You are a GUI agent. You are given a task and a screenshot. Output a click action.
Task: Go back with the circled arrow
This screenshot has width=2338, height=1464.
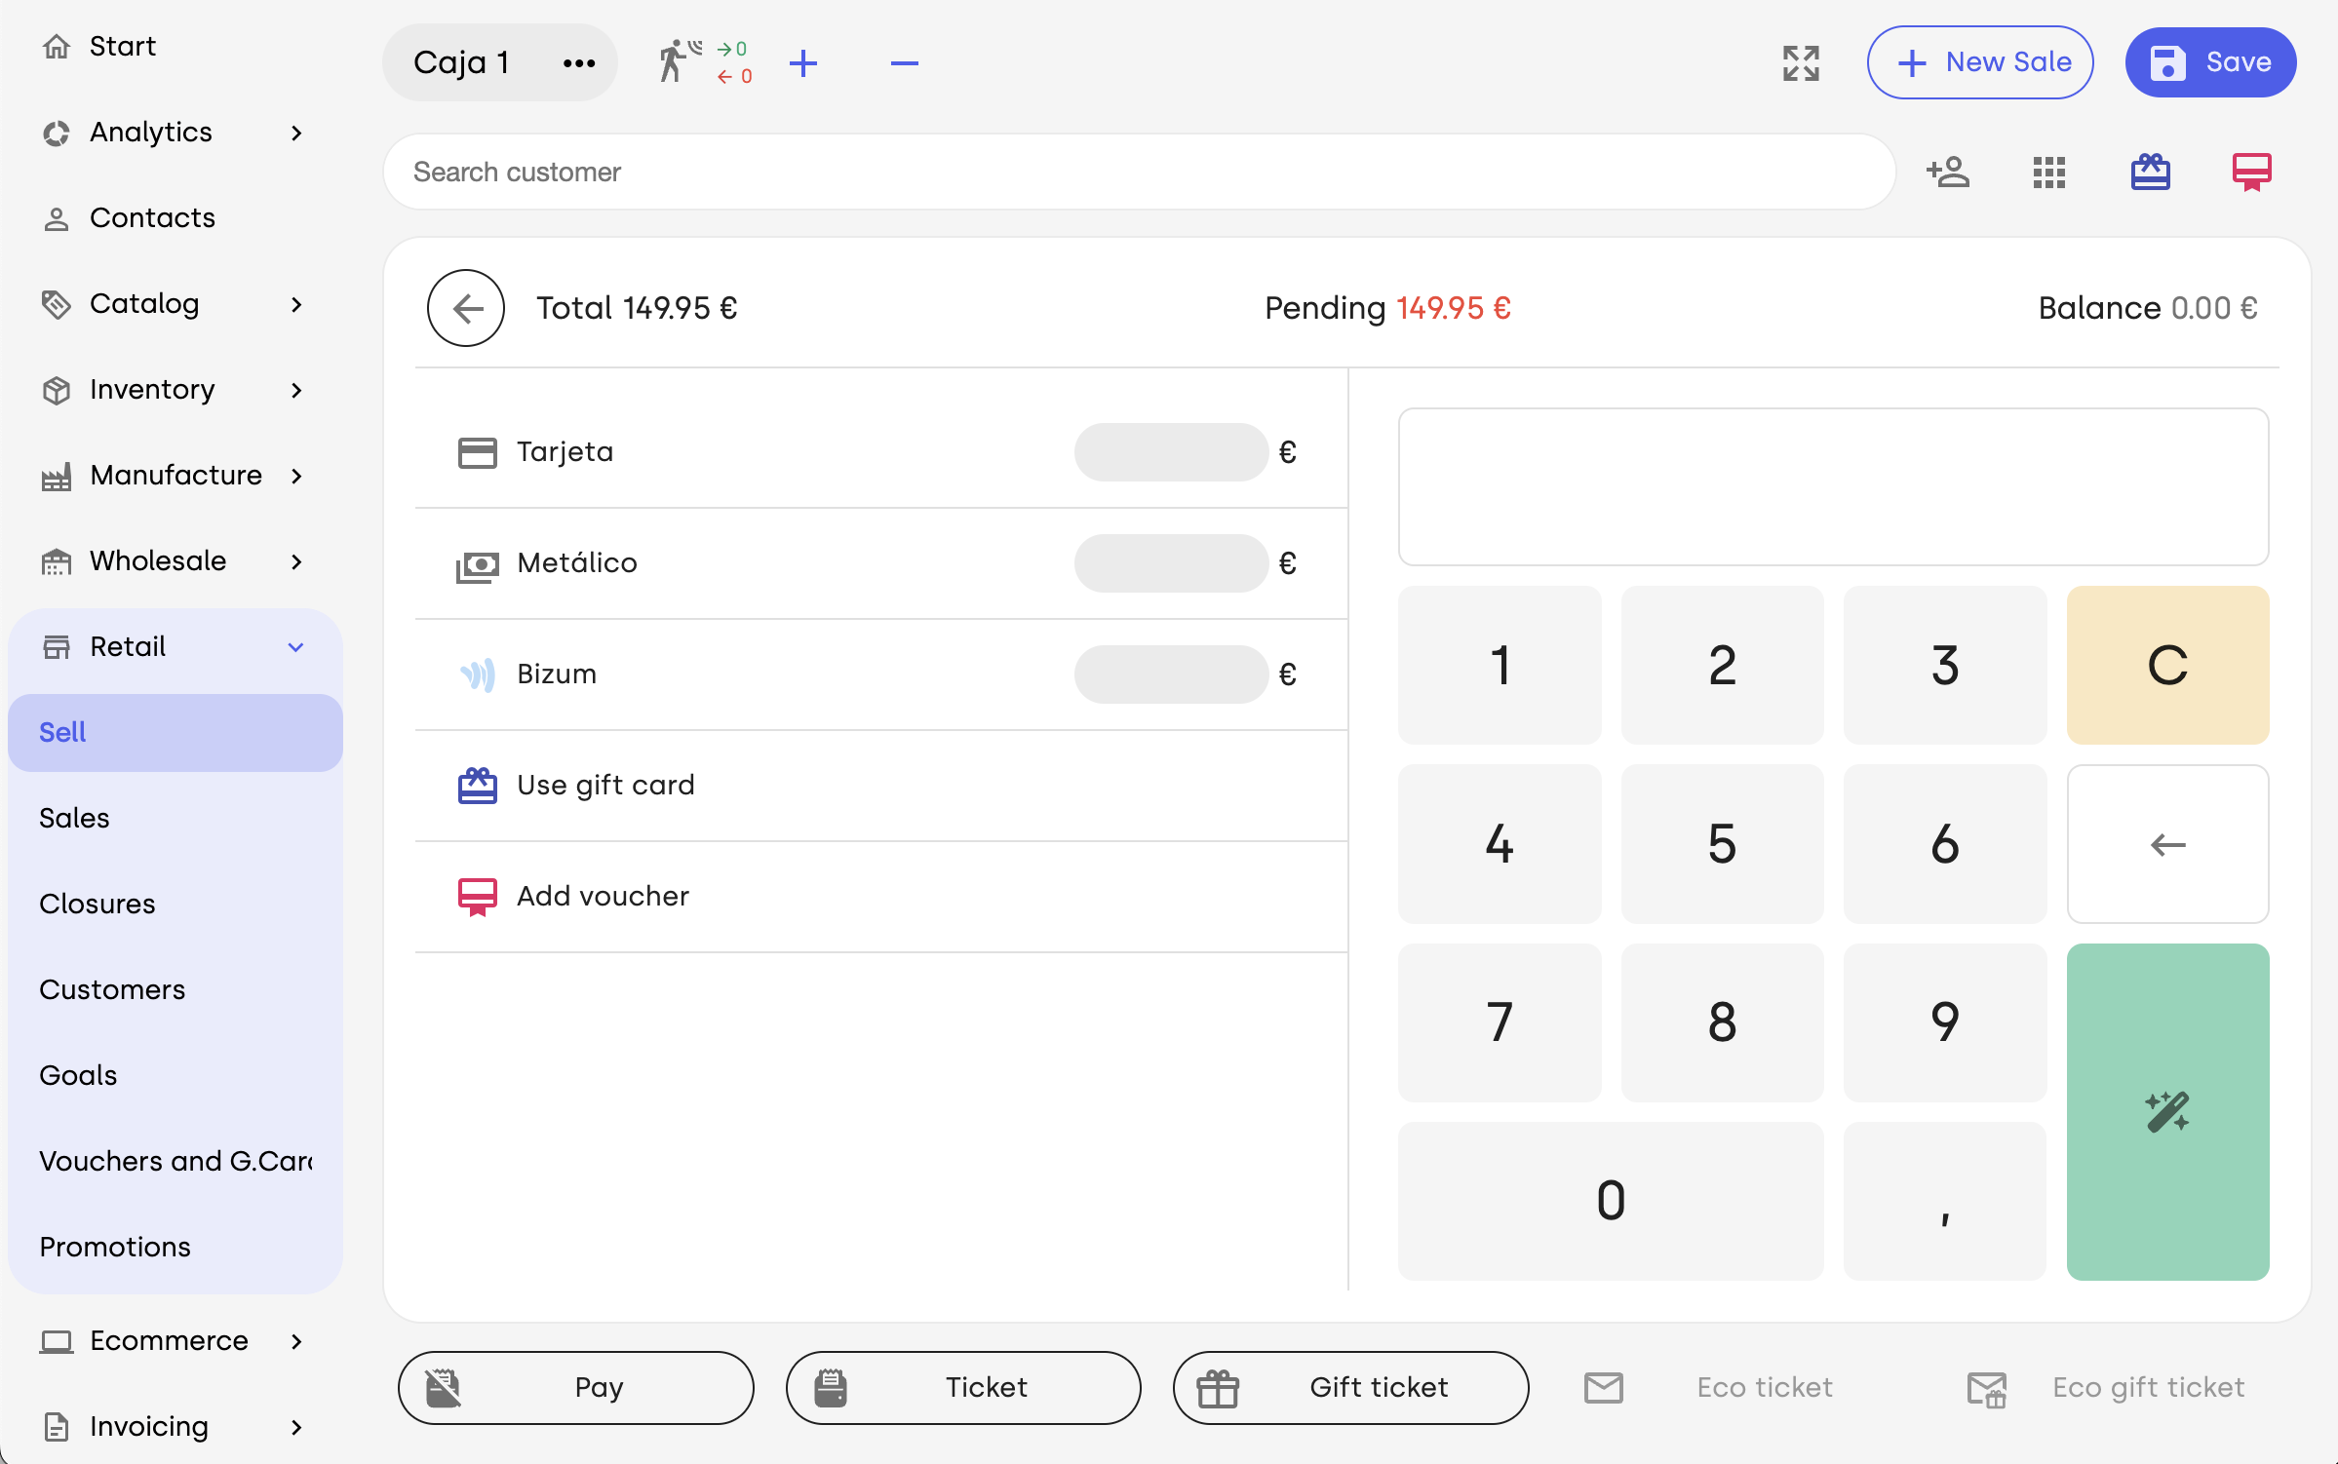pyautogui.click(x=466, y=308)
